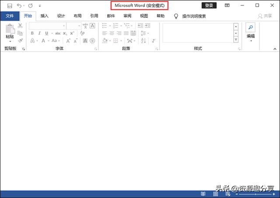The height and width of the screenshot is (198, 280).
Task: Click the Text Effects outlined A icon
Action: [x=32, y=41]
